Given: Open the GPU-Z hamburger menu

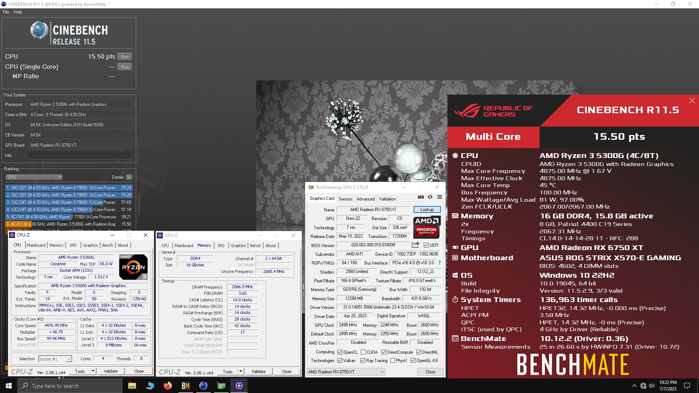Looking at the screenshot, I should [439, 197].
